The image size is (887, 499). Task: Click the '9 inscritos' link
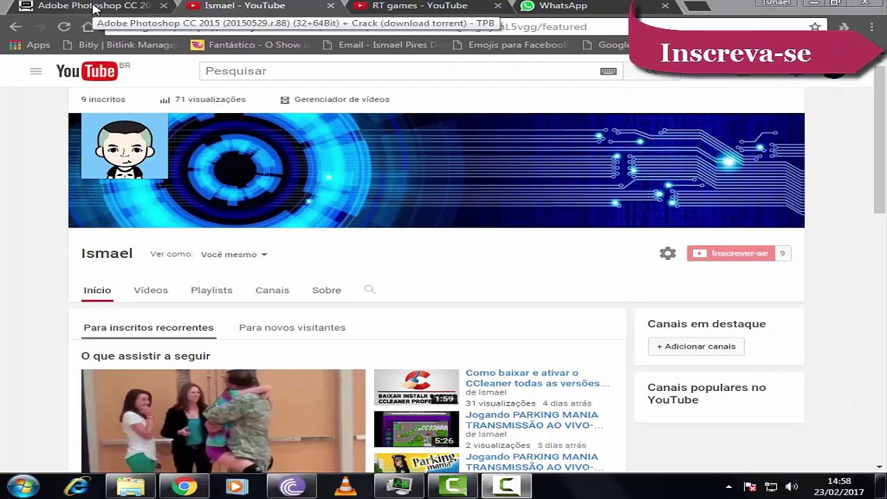[103, 100]
